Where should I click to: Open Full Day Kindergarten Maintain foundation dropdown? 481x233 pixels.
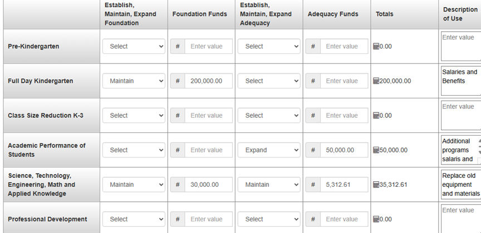click(x=134, y=81)
